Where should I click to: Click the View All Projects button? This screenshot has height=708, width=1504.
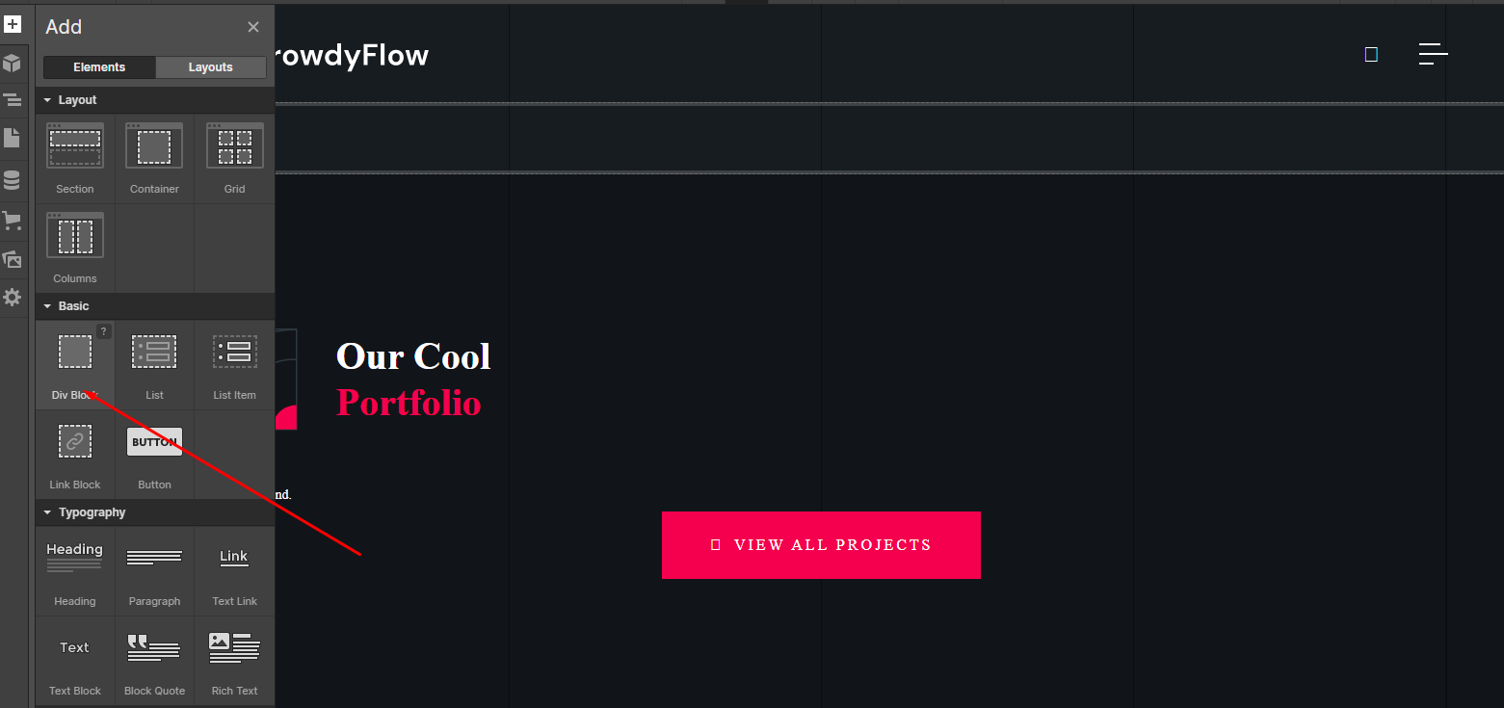click(821, 545)
